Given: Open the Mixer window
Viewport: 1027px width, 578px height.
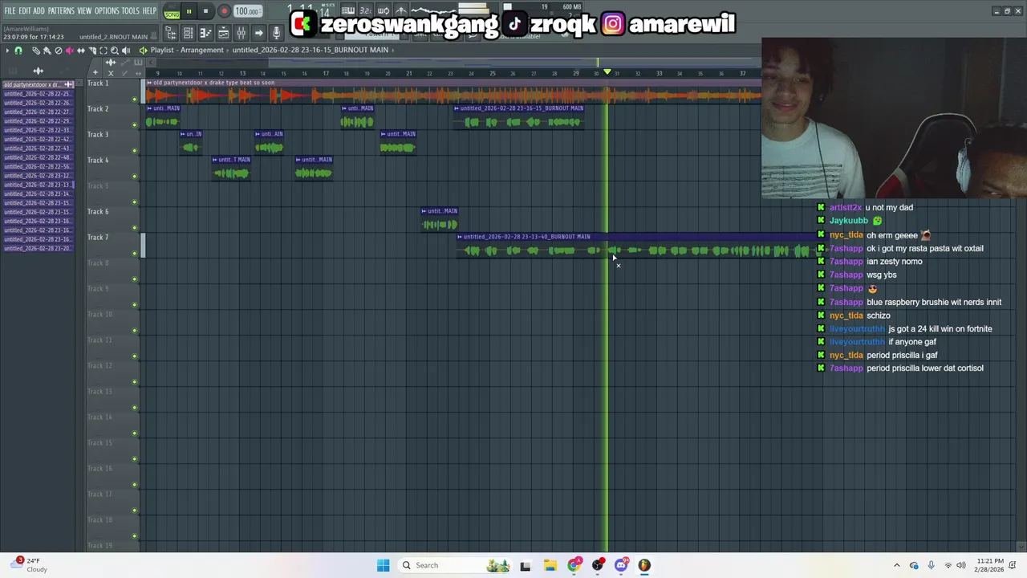Looking at the screenshot, I should click(x=241, y=32).
